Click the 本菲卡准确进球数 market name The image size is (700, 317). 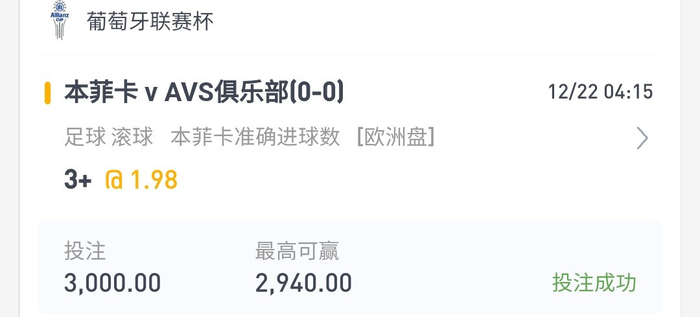(255, 137)
